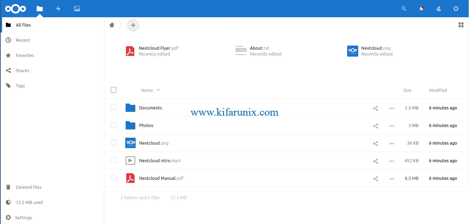Open the Documents folder
The width and height of the screenshot is (469, 224).
[150, 108]
